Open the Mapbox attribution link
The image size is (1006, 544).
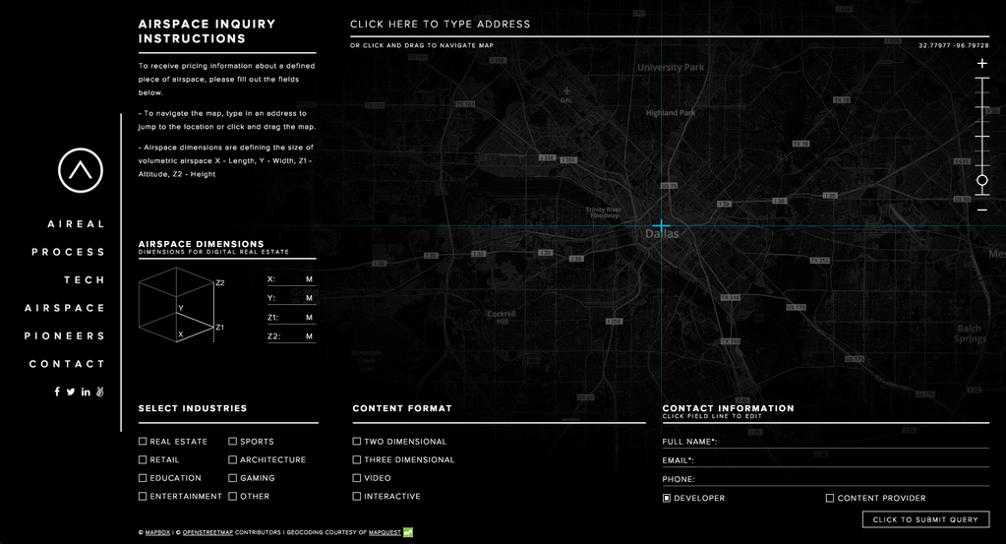(157, 532)
